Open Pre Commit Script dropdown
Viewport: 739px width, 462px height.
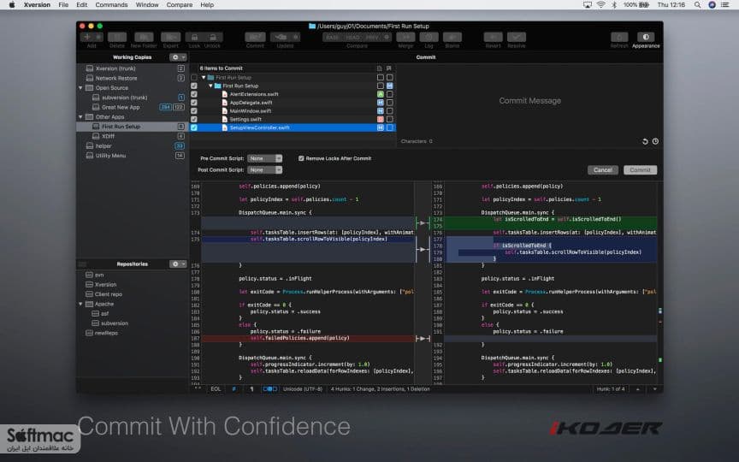(265, 158)
